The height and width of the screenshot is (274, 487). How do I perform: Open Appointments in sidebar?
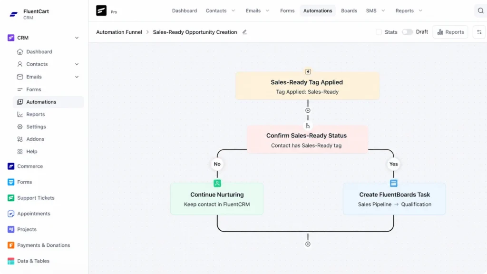pos(34,214)
